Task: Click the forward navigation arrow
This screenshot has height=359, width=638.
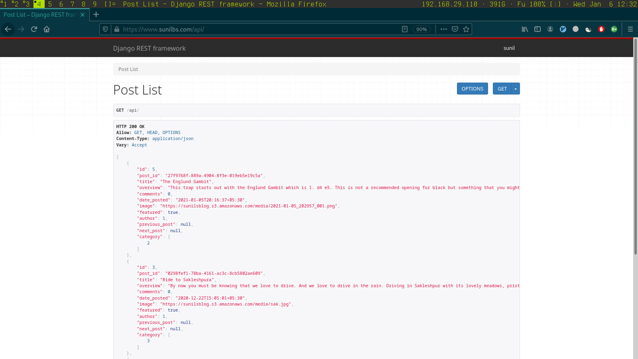Action: 21,29
